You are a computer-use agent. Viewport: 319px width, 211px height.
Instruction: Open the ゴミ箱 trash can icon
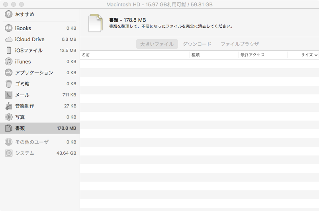(8, 84)
